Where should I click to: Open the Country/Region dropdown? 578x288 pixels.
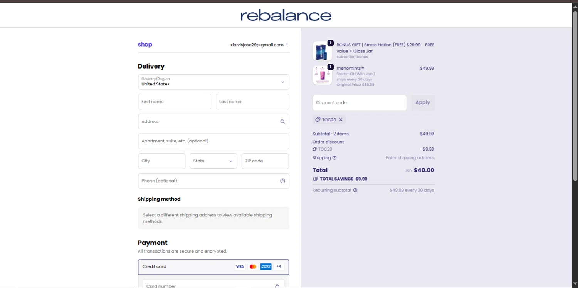213,82
